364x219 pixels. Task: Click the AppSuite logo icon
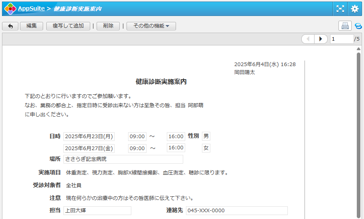(10, 8)
